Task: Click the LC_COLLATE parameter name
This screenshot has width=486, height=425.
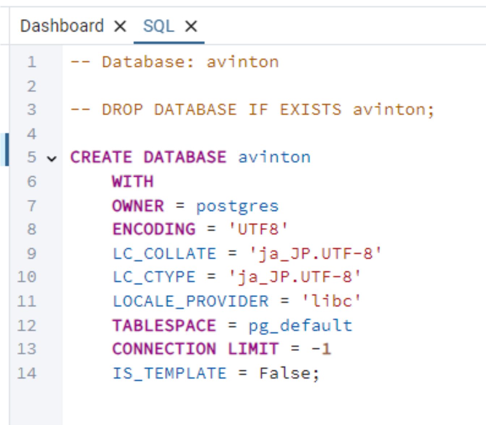Action: [164, 254]
